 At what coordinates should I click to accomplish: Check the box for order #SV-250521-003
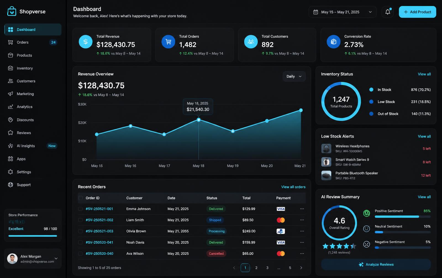80,231
